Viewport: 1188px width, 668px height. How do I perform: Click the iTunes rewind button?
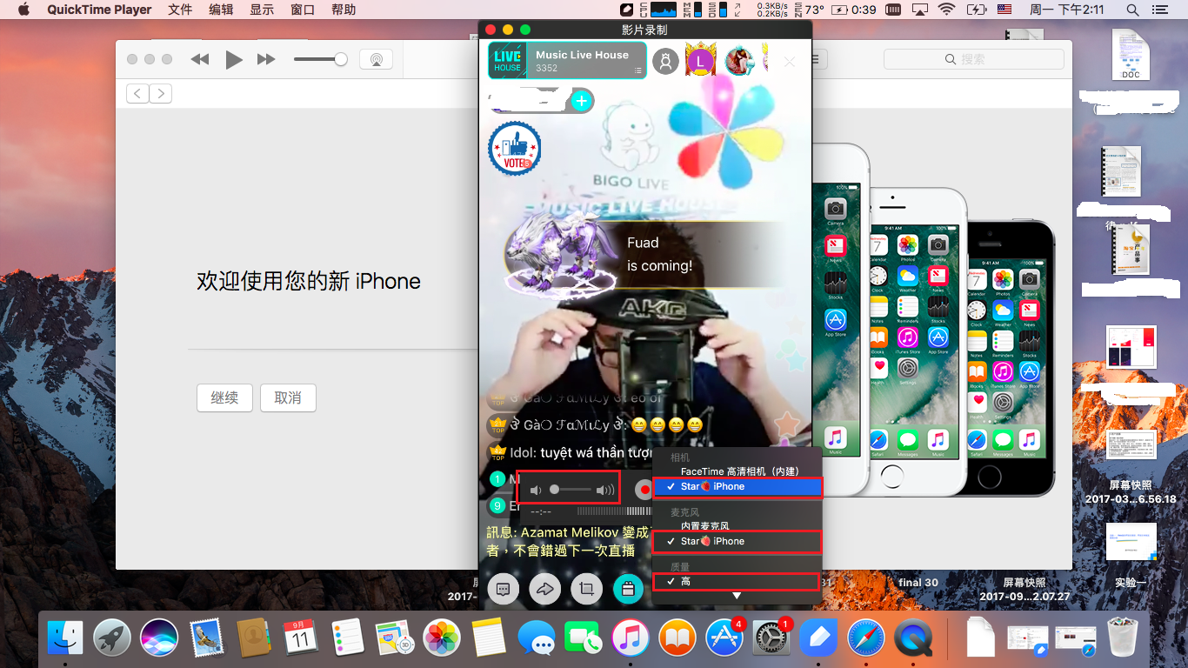point(200,59)
